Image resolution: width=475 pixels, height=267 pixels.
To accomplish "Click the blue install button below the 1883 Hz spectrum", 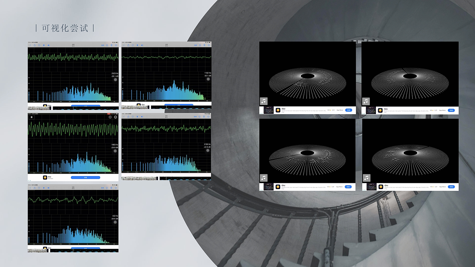I will (x=85, y=178).
